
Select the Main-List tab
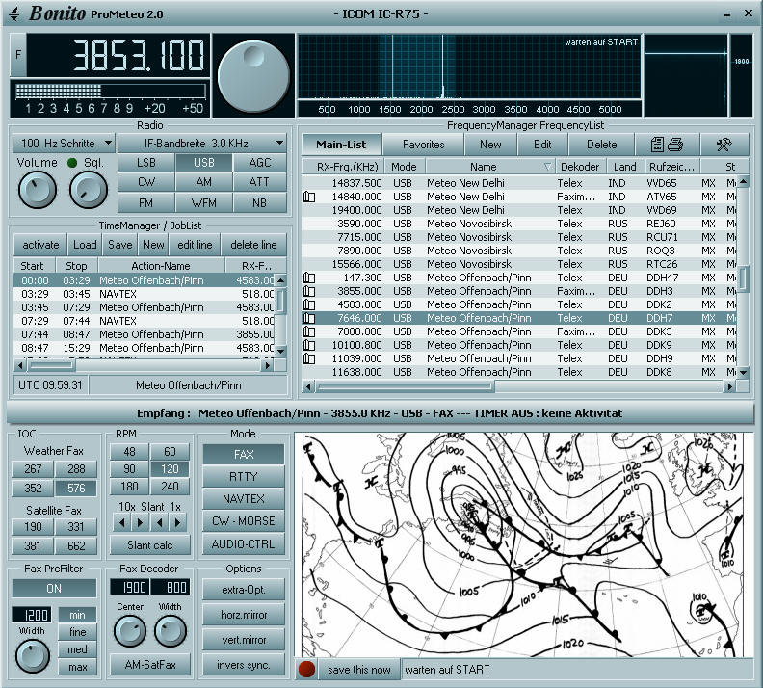[341, 145]
